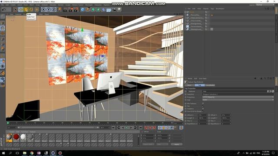Open the Edit Render Settings icon
Viewport: 278px width, 156px height.
(76, 10)
